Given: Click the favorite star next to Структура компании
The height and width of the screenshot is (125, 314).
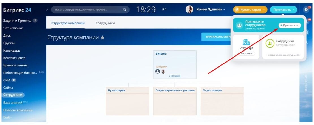Looking at the screenshot, I should [102, 37].
